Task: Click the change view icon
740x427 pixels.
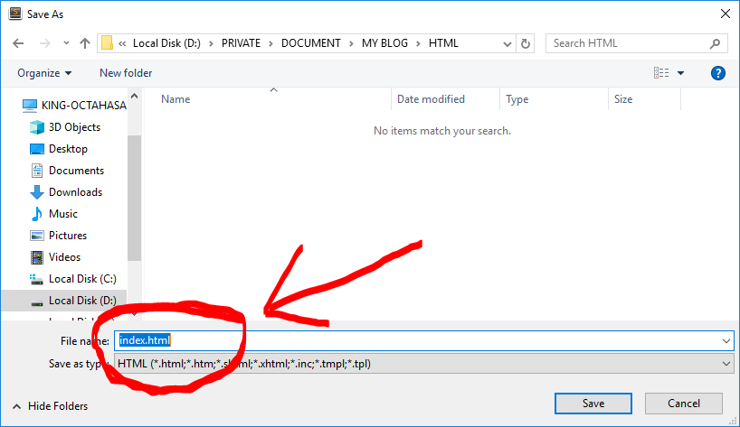Action: 661,73
